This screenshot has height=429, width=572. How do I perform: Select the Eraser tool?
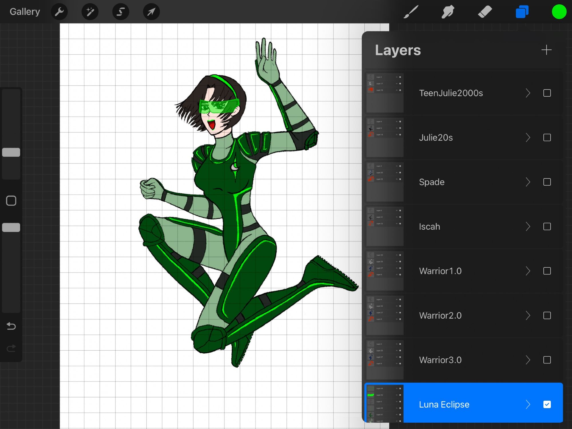pos(485,12)
